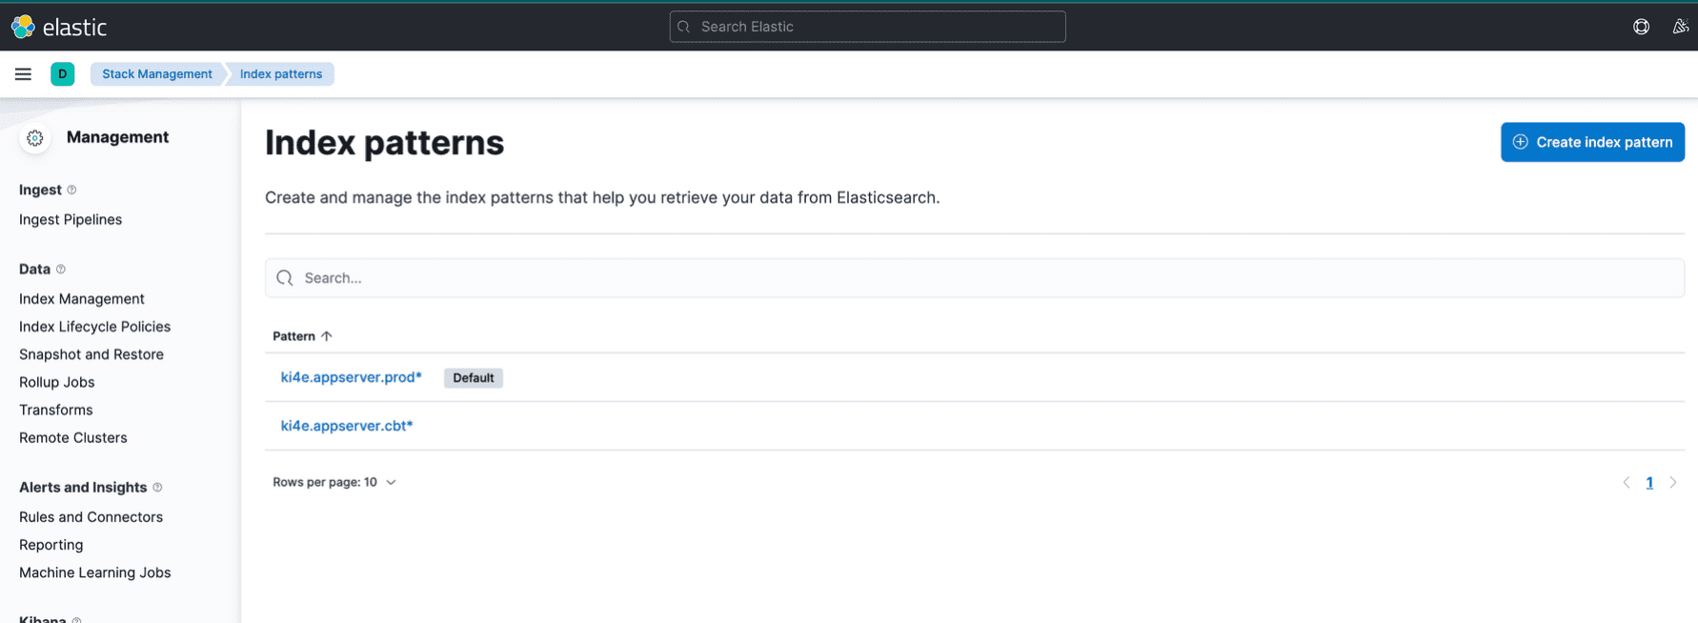The height and width of the screenshot is (623, 1698).
Task: Open the help menu icon
Action: pyautogui.click(x=1641, y=27)
